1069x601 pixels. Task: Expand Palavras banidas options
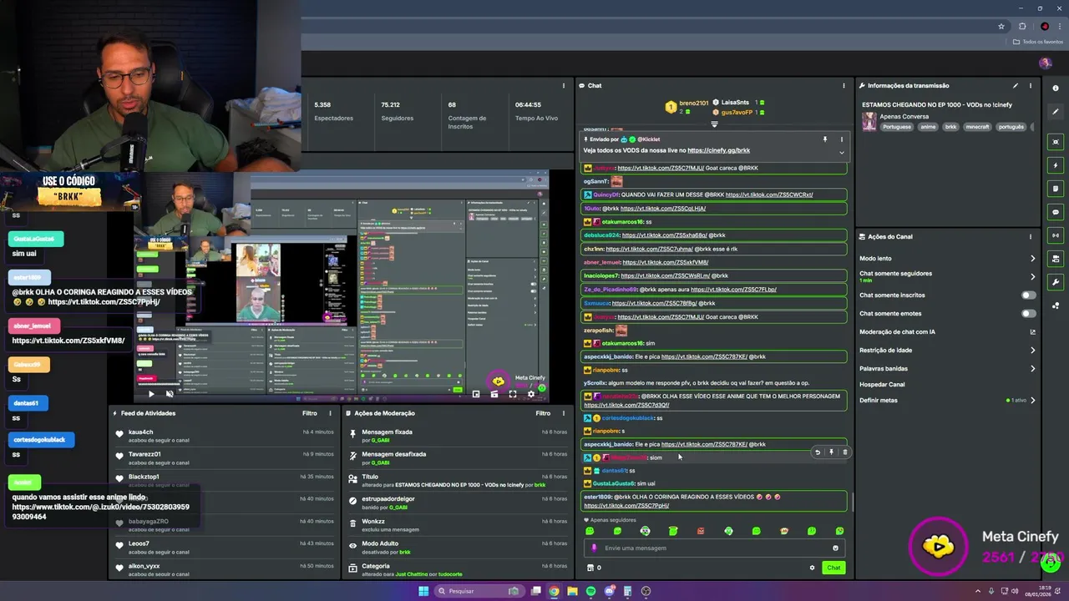[x=1032, y=368]
